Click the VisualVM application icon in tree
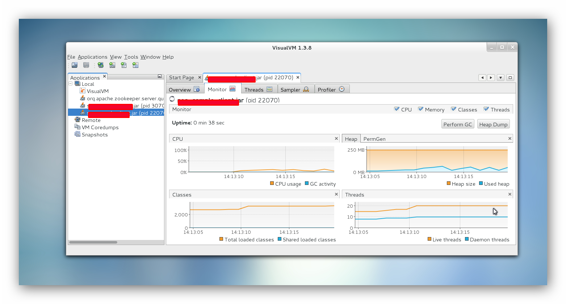Image resolution: width=566 pixels, height=304 pixels. (x=83, y=91)
